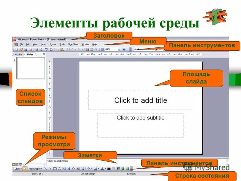Apply Line Color brush swatch
This screenshot has width=241, height=181.
(95, 169)
